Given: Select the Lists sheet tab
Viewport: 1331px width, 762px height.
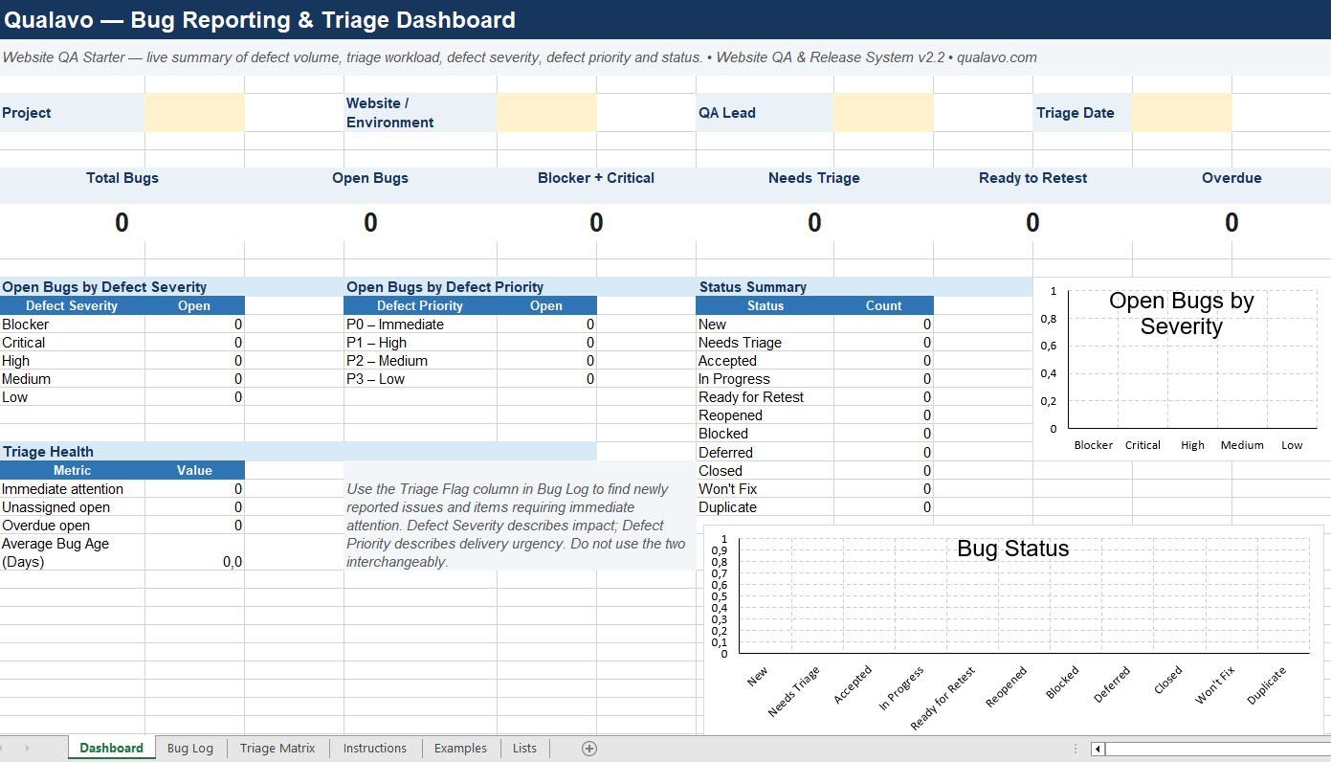Looking at the screenshot, I should [x=524, y=749].
